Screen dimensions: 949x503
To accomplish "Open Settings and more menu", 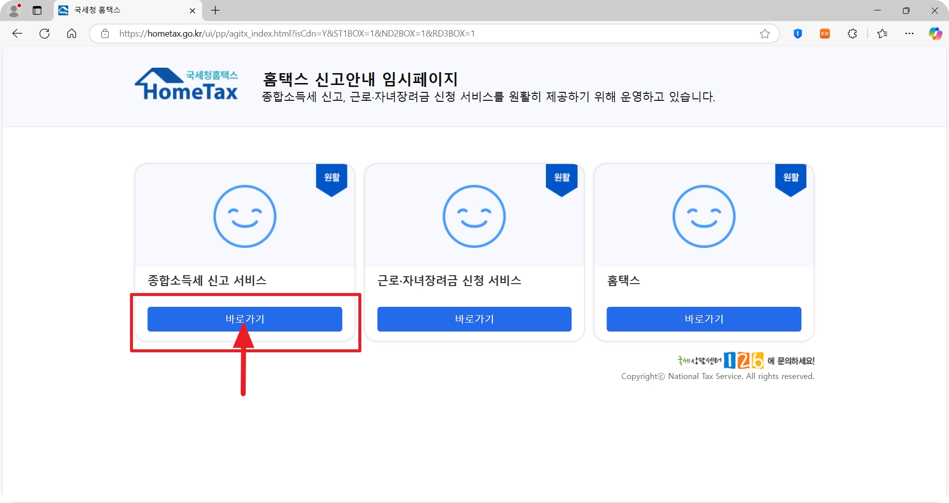I will pos(909,34).
